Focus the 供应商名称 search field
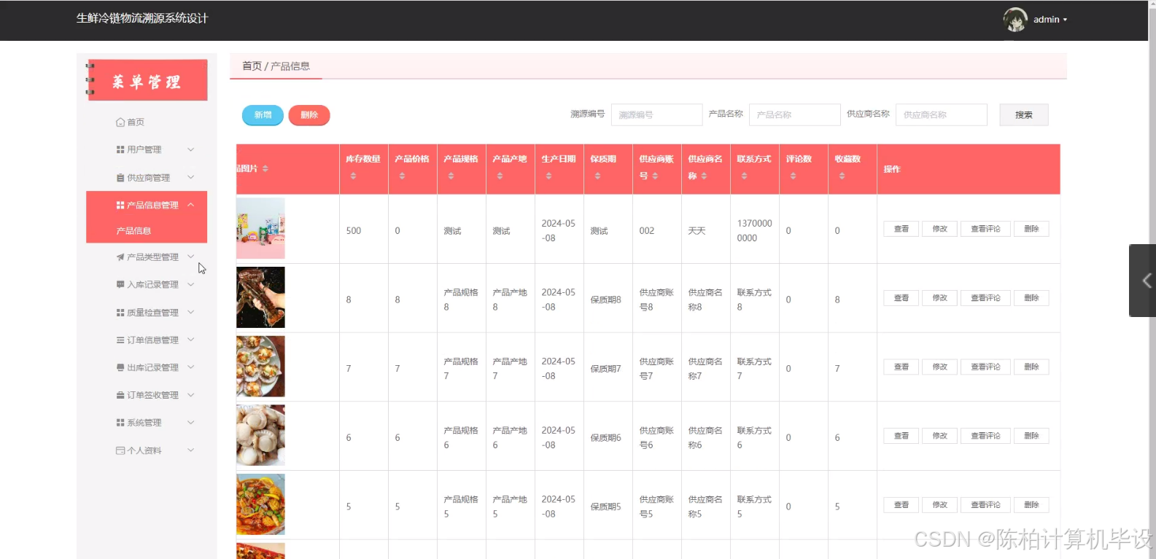Screen dimensions: 1156x559 coord(942,115)
